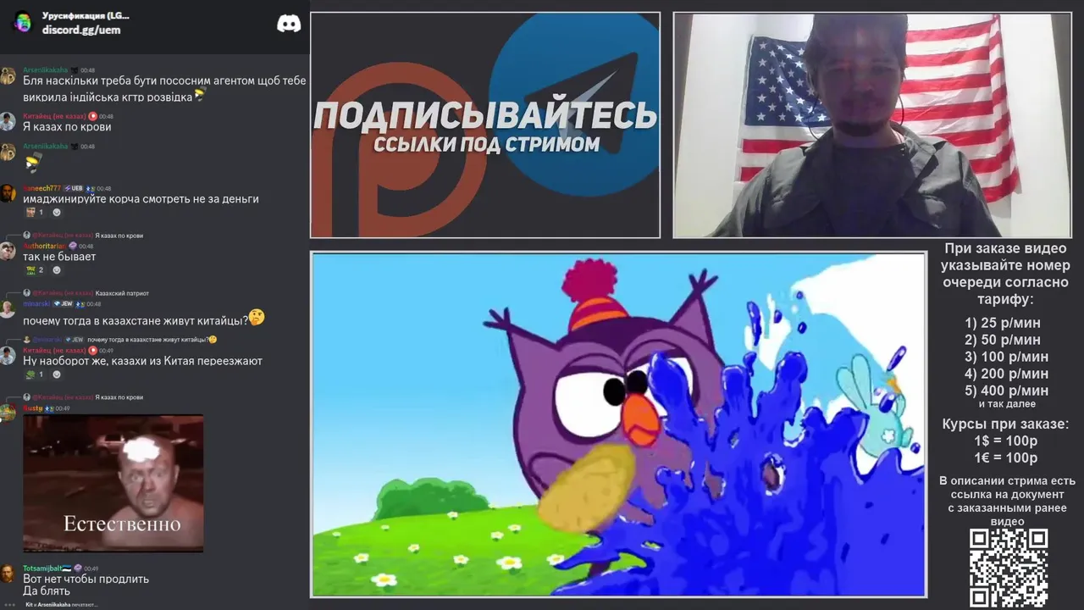Click the Урусификация (LG... server name
Viewport: 1084px width, 610px height.
coord(86,15)
